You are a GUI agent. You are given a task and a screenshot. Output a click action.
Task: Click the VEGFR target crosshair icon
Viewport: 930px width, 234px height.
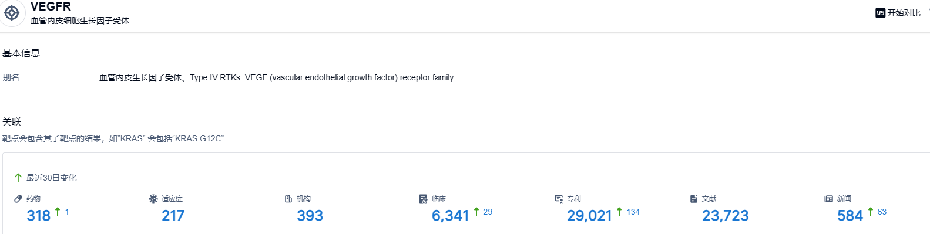[x=12, y=12]
